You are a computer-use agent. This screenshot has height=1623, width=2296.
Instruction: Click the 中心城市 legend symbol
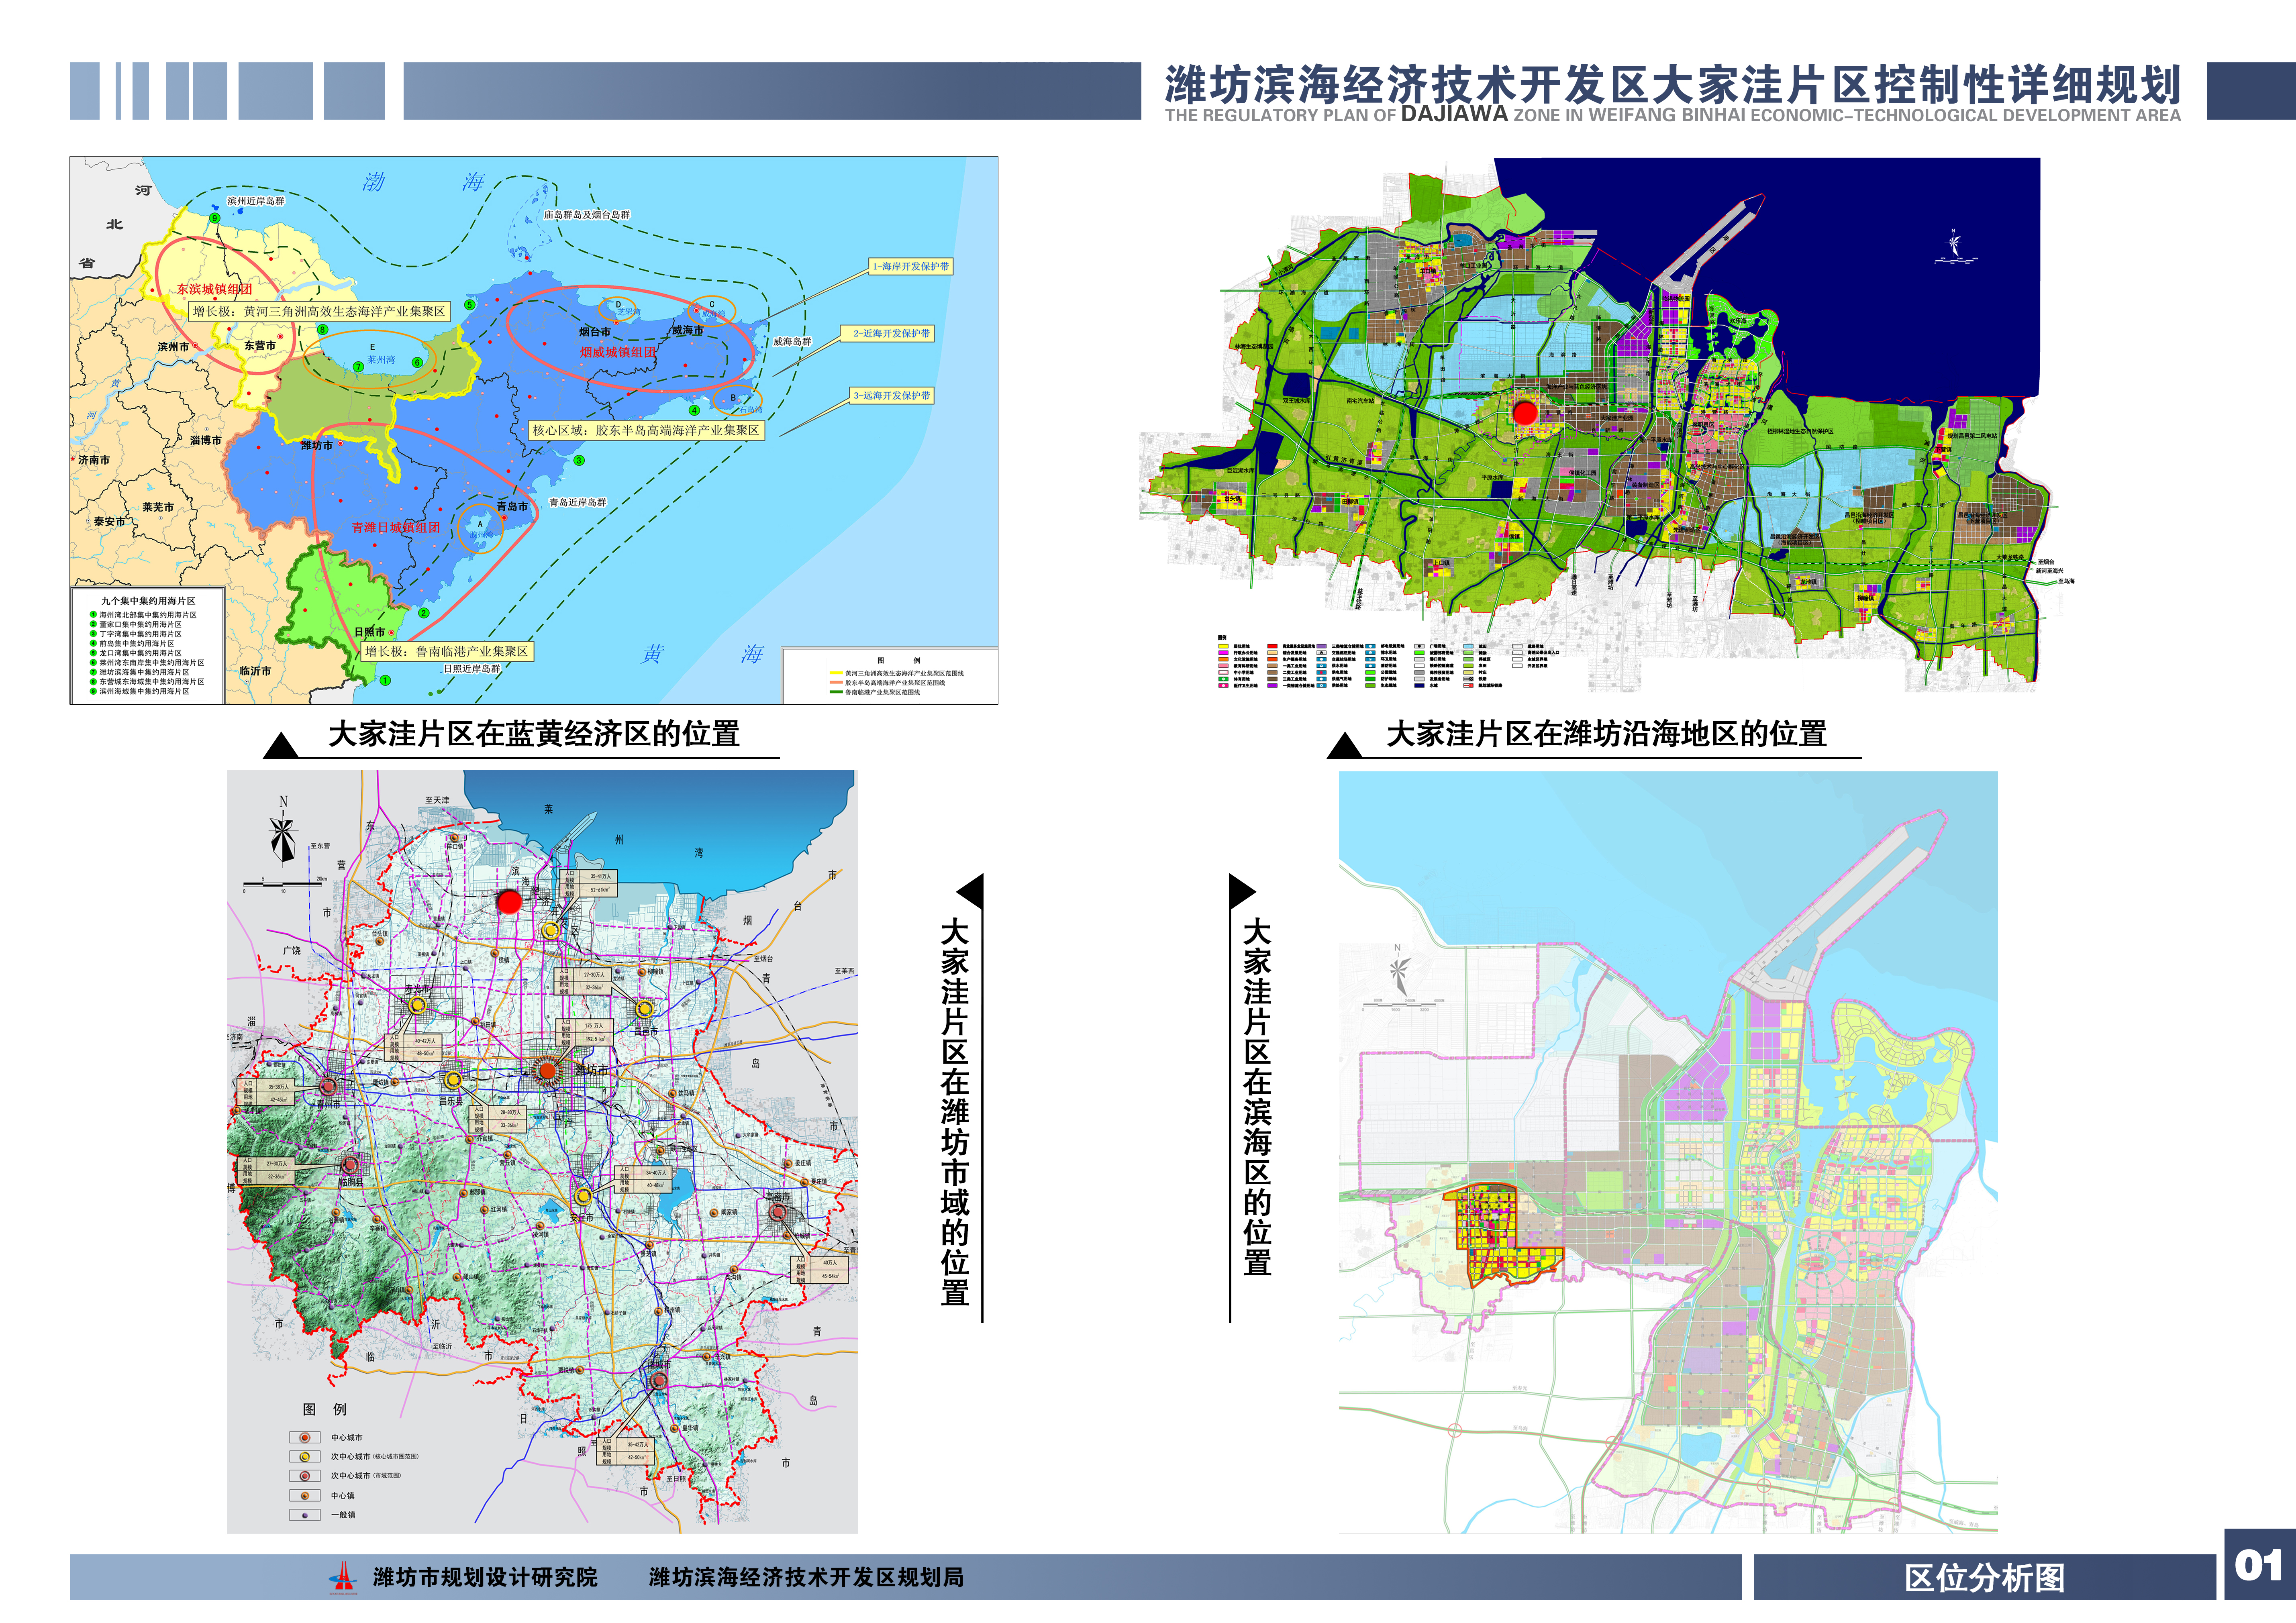click(x=304, y=1437)
